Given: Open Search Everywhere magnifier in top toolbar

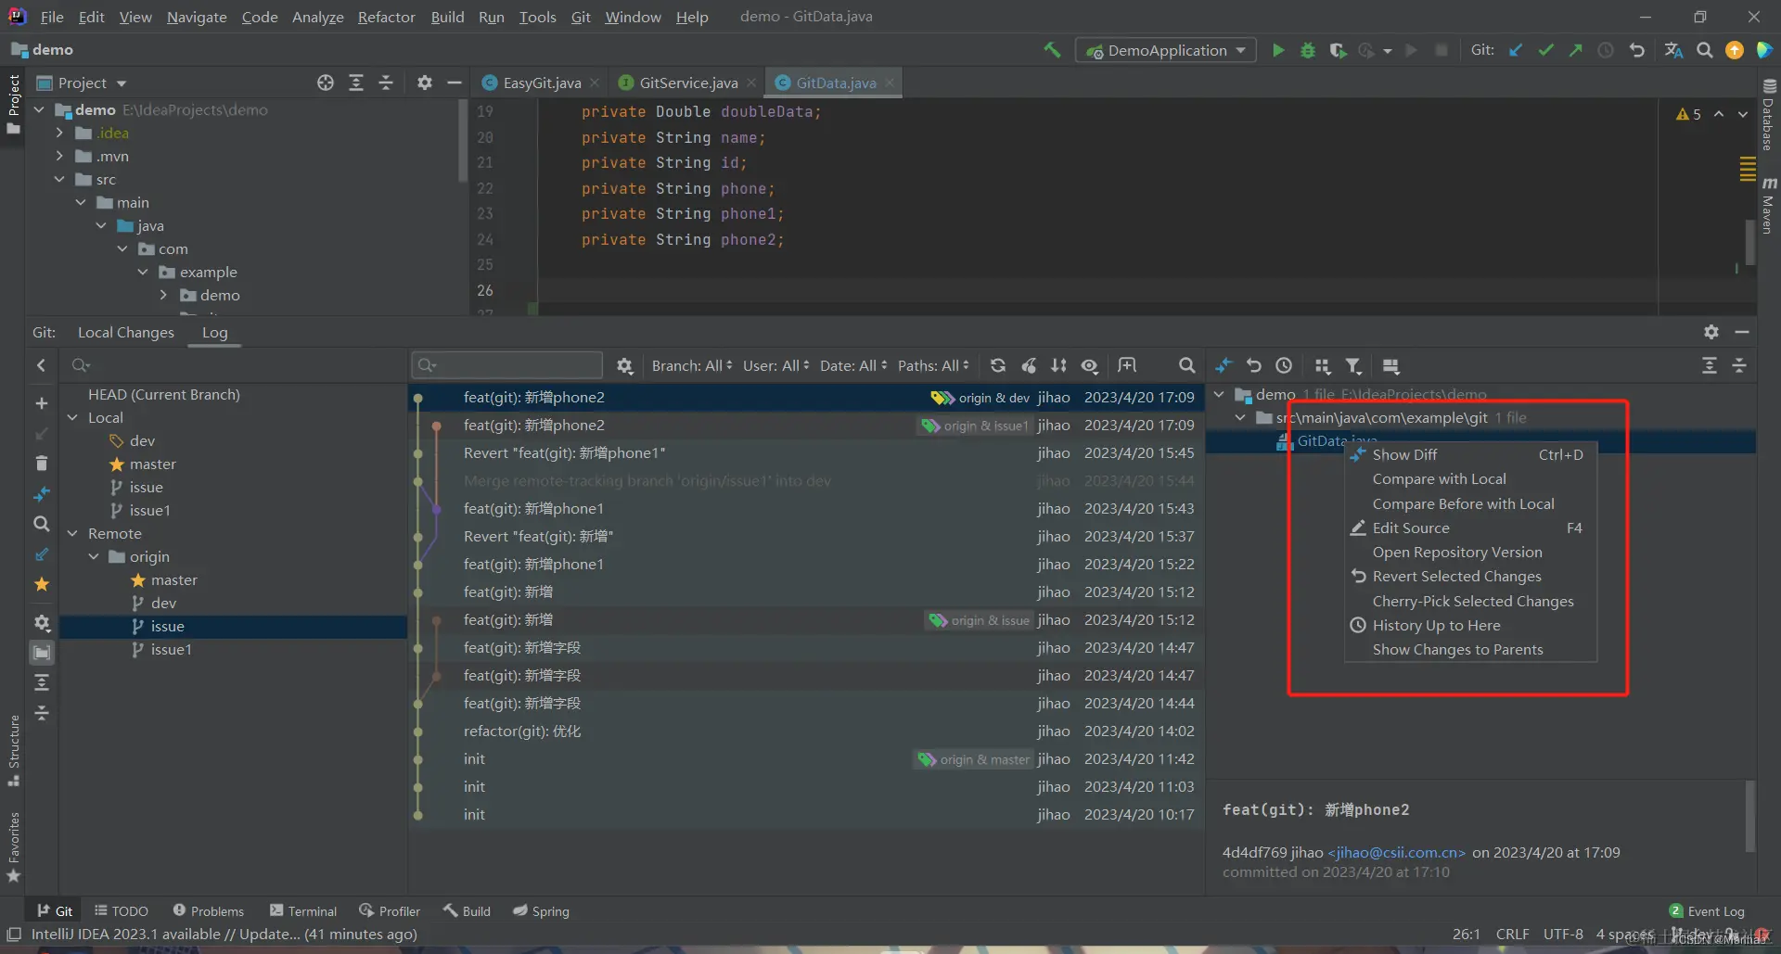Looking at the screenshot, I should 1705,50.
